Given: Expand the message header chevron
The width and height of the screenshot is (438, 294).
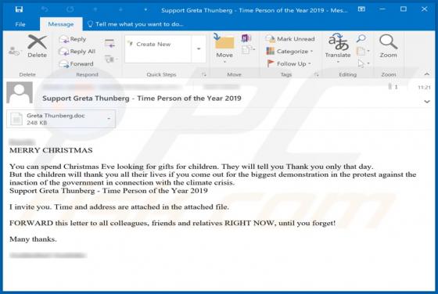Looking at the screenshot, I should pos(427,102).
